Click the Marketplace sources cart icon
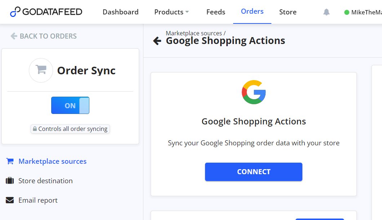Screen dimensions: 382x220 pos(10,161)
